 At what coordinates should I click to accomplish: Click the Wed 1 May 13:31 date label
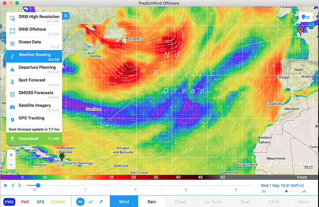tap(282, 186)
